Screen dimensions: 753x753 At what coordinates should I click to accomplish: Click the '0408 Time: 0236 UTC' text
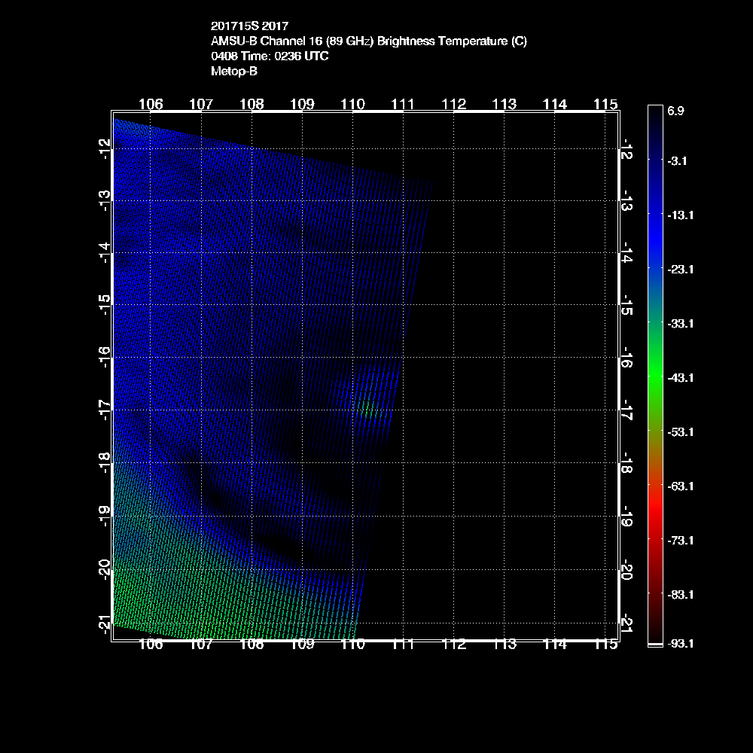point(270,56)
